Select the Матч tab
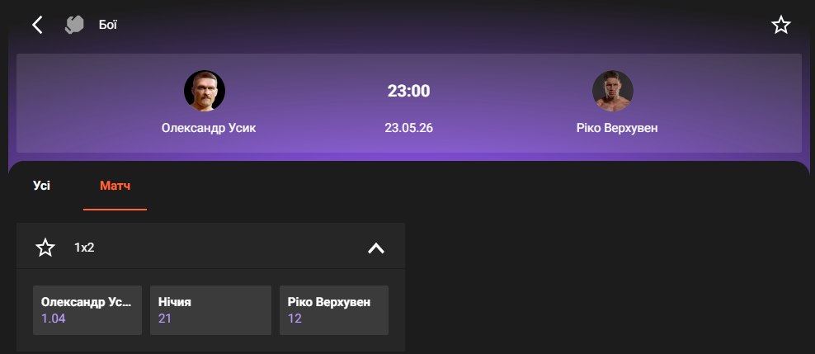Screen dimensions: 815x354 [x=115, y=186]
